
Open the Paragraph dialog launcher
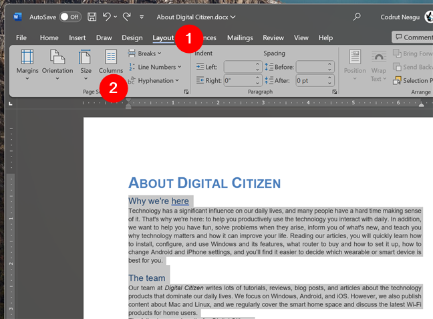pos(335,92)
